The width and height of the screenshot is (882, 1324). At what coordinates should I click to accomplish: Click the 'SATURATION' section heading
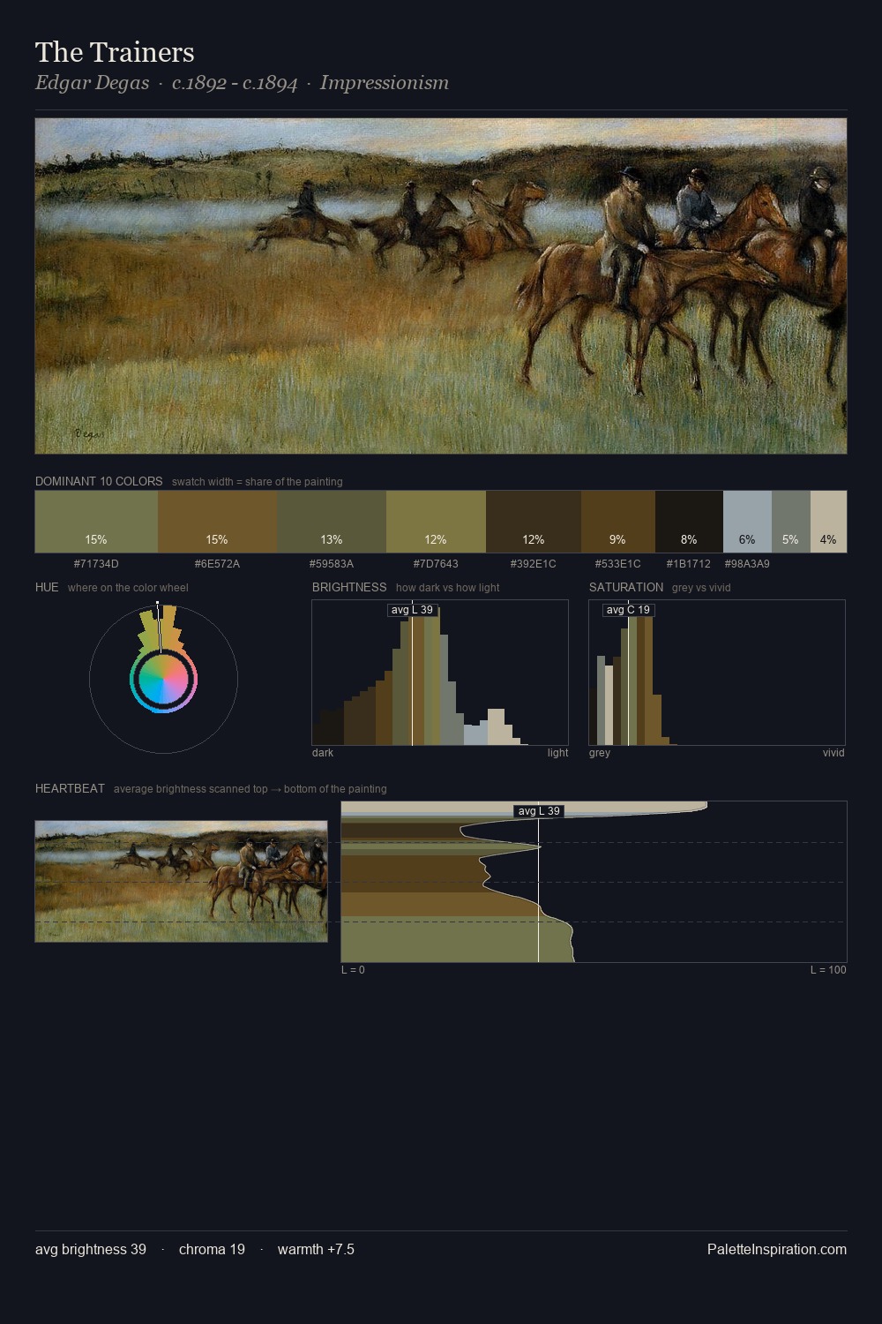pyautogui.click(x=626, y=587)
